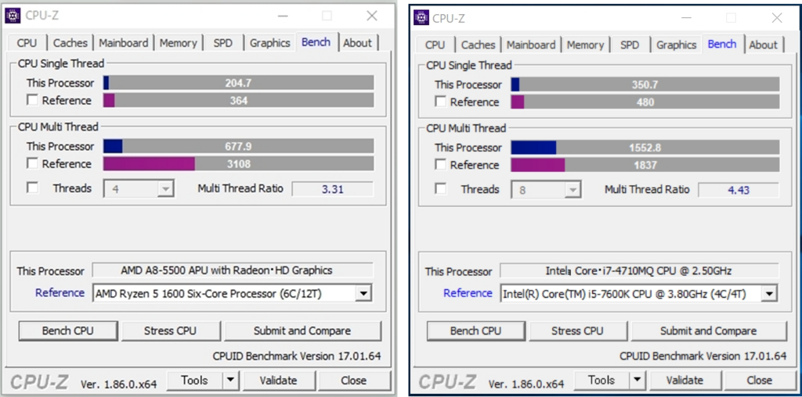Open the Caches tab in the left window
The width and height of the screenshot is (802, 397).
click(70, 43)
